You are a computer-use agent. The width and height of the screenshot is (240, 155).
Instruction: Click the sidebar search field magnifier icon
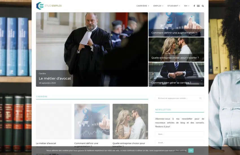(200, 98)
